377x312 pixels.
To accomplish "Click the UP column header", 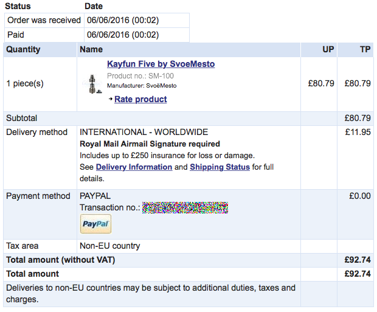I will 328,49.
